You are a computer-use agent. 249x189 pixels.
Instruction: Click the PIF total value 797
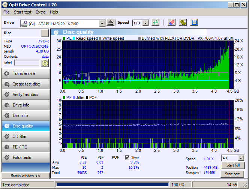[100, 172]
